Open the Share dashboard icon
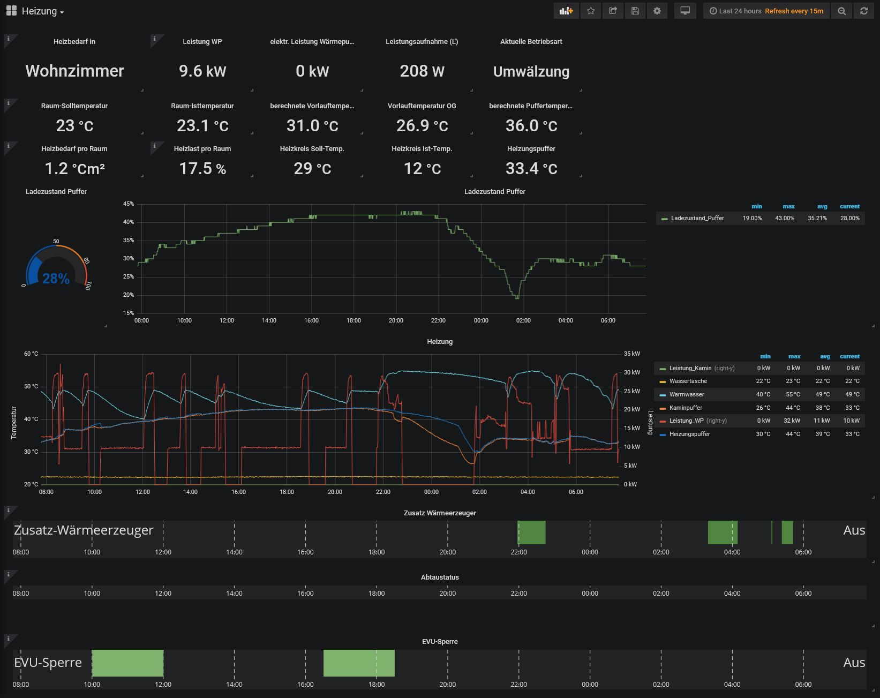 [613, 11]
